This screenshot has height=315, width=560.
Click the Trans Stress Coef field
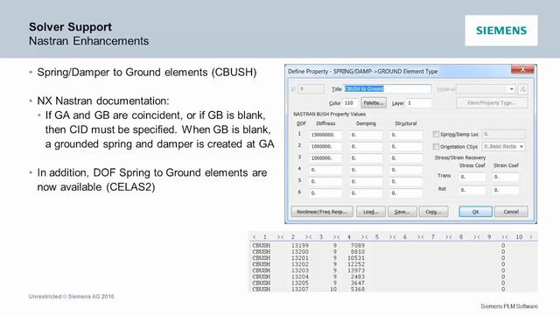click(472, 177)
